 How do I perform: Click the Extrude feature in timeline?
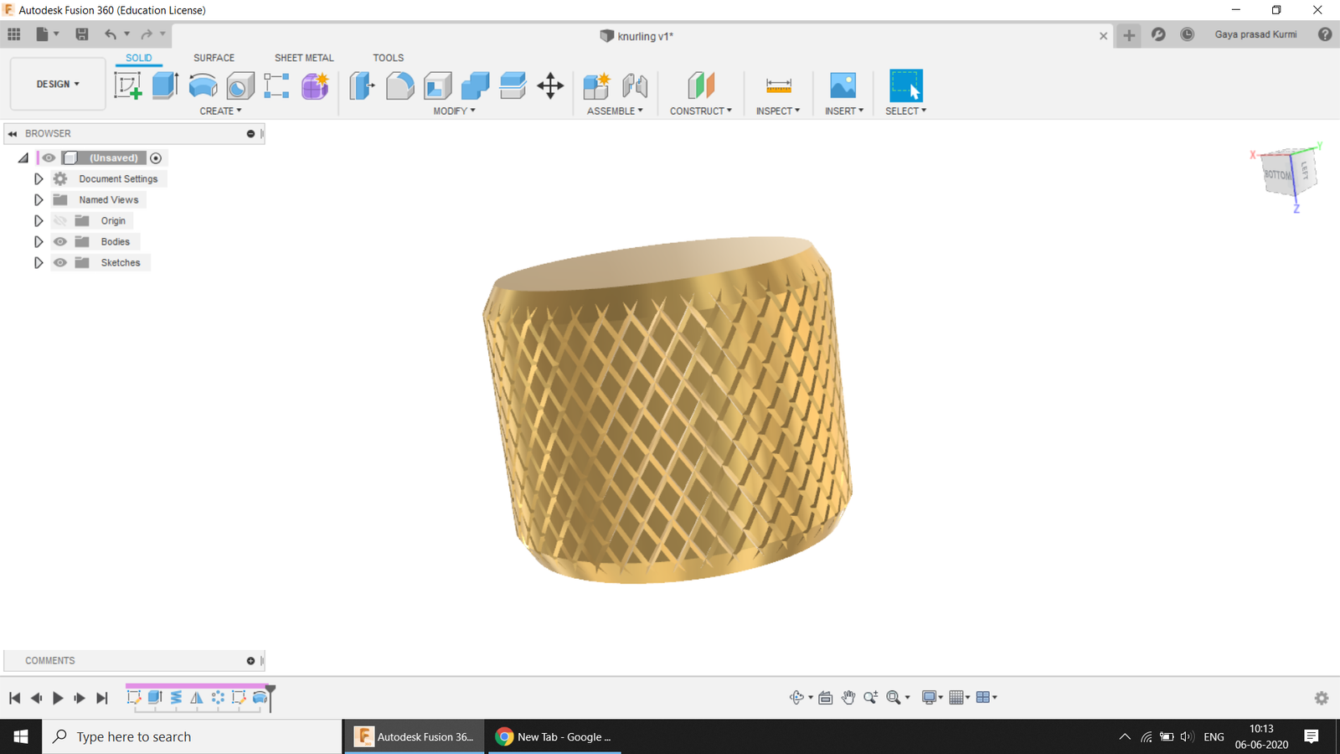click(x=155, y=697)
